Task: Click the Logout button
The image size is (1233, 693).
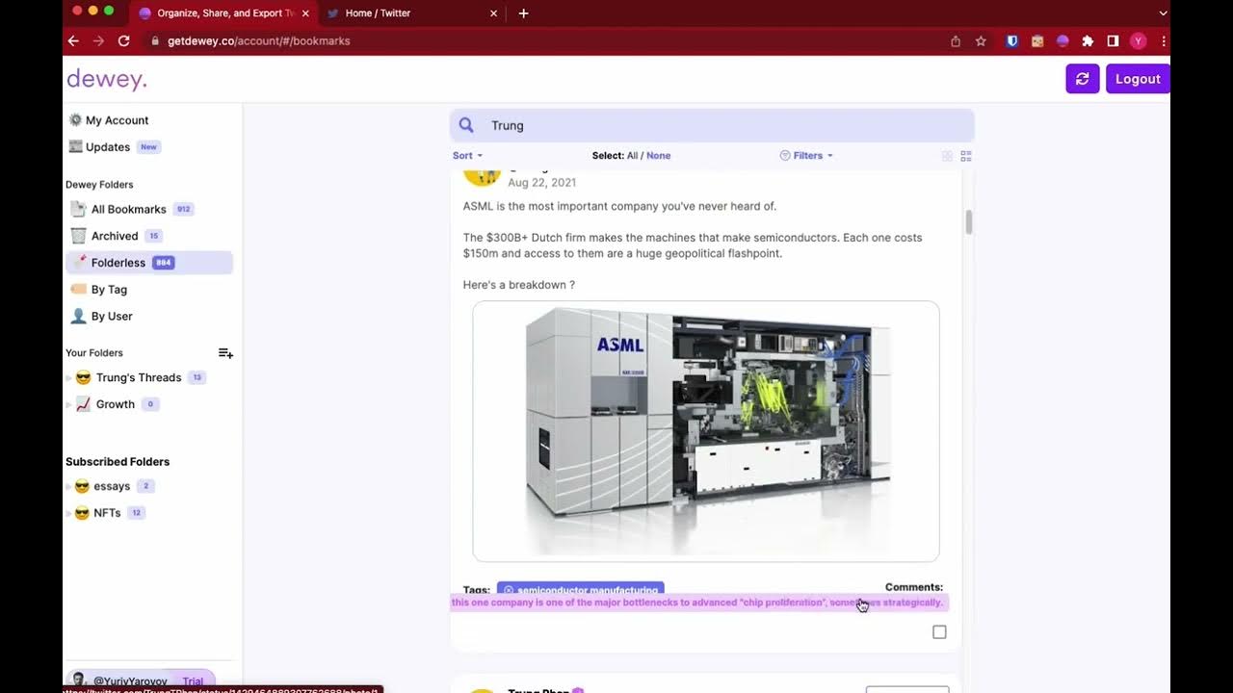Action: pos(1138,79)
